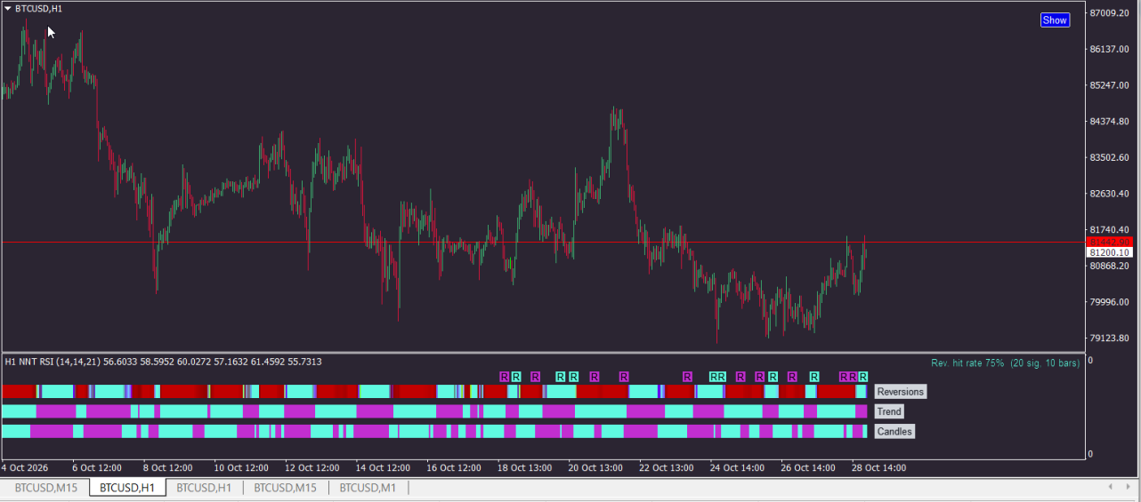Switch to the unselected BTCUSD,H1 tab
This screenshot has width=1141, height=502.
(x=204, y=488)
